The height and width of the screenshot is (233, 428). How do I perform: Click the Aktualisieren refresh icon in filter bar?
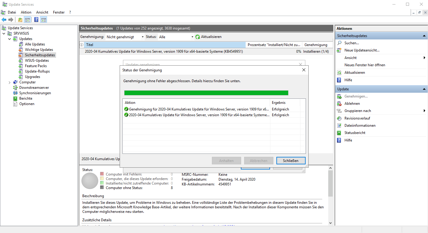coord(198,37)
